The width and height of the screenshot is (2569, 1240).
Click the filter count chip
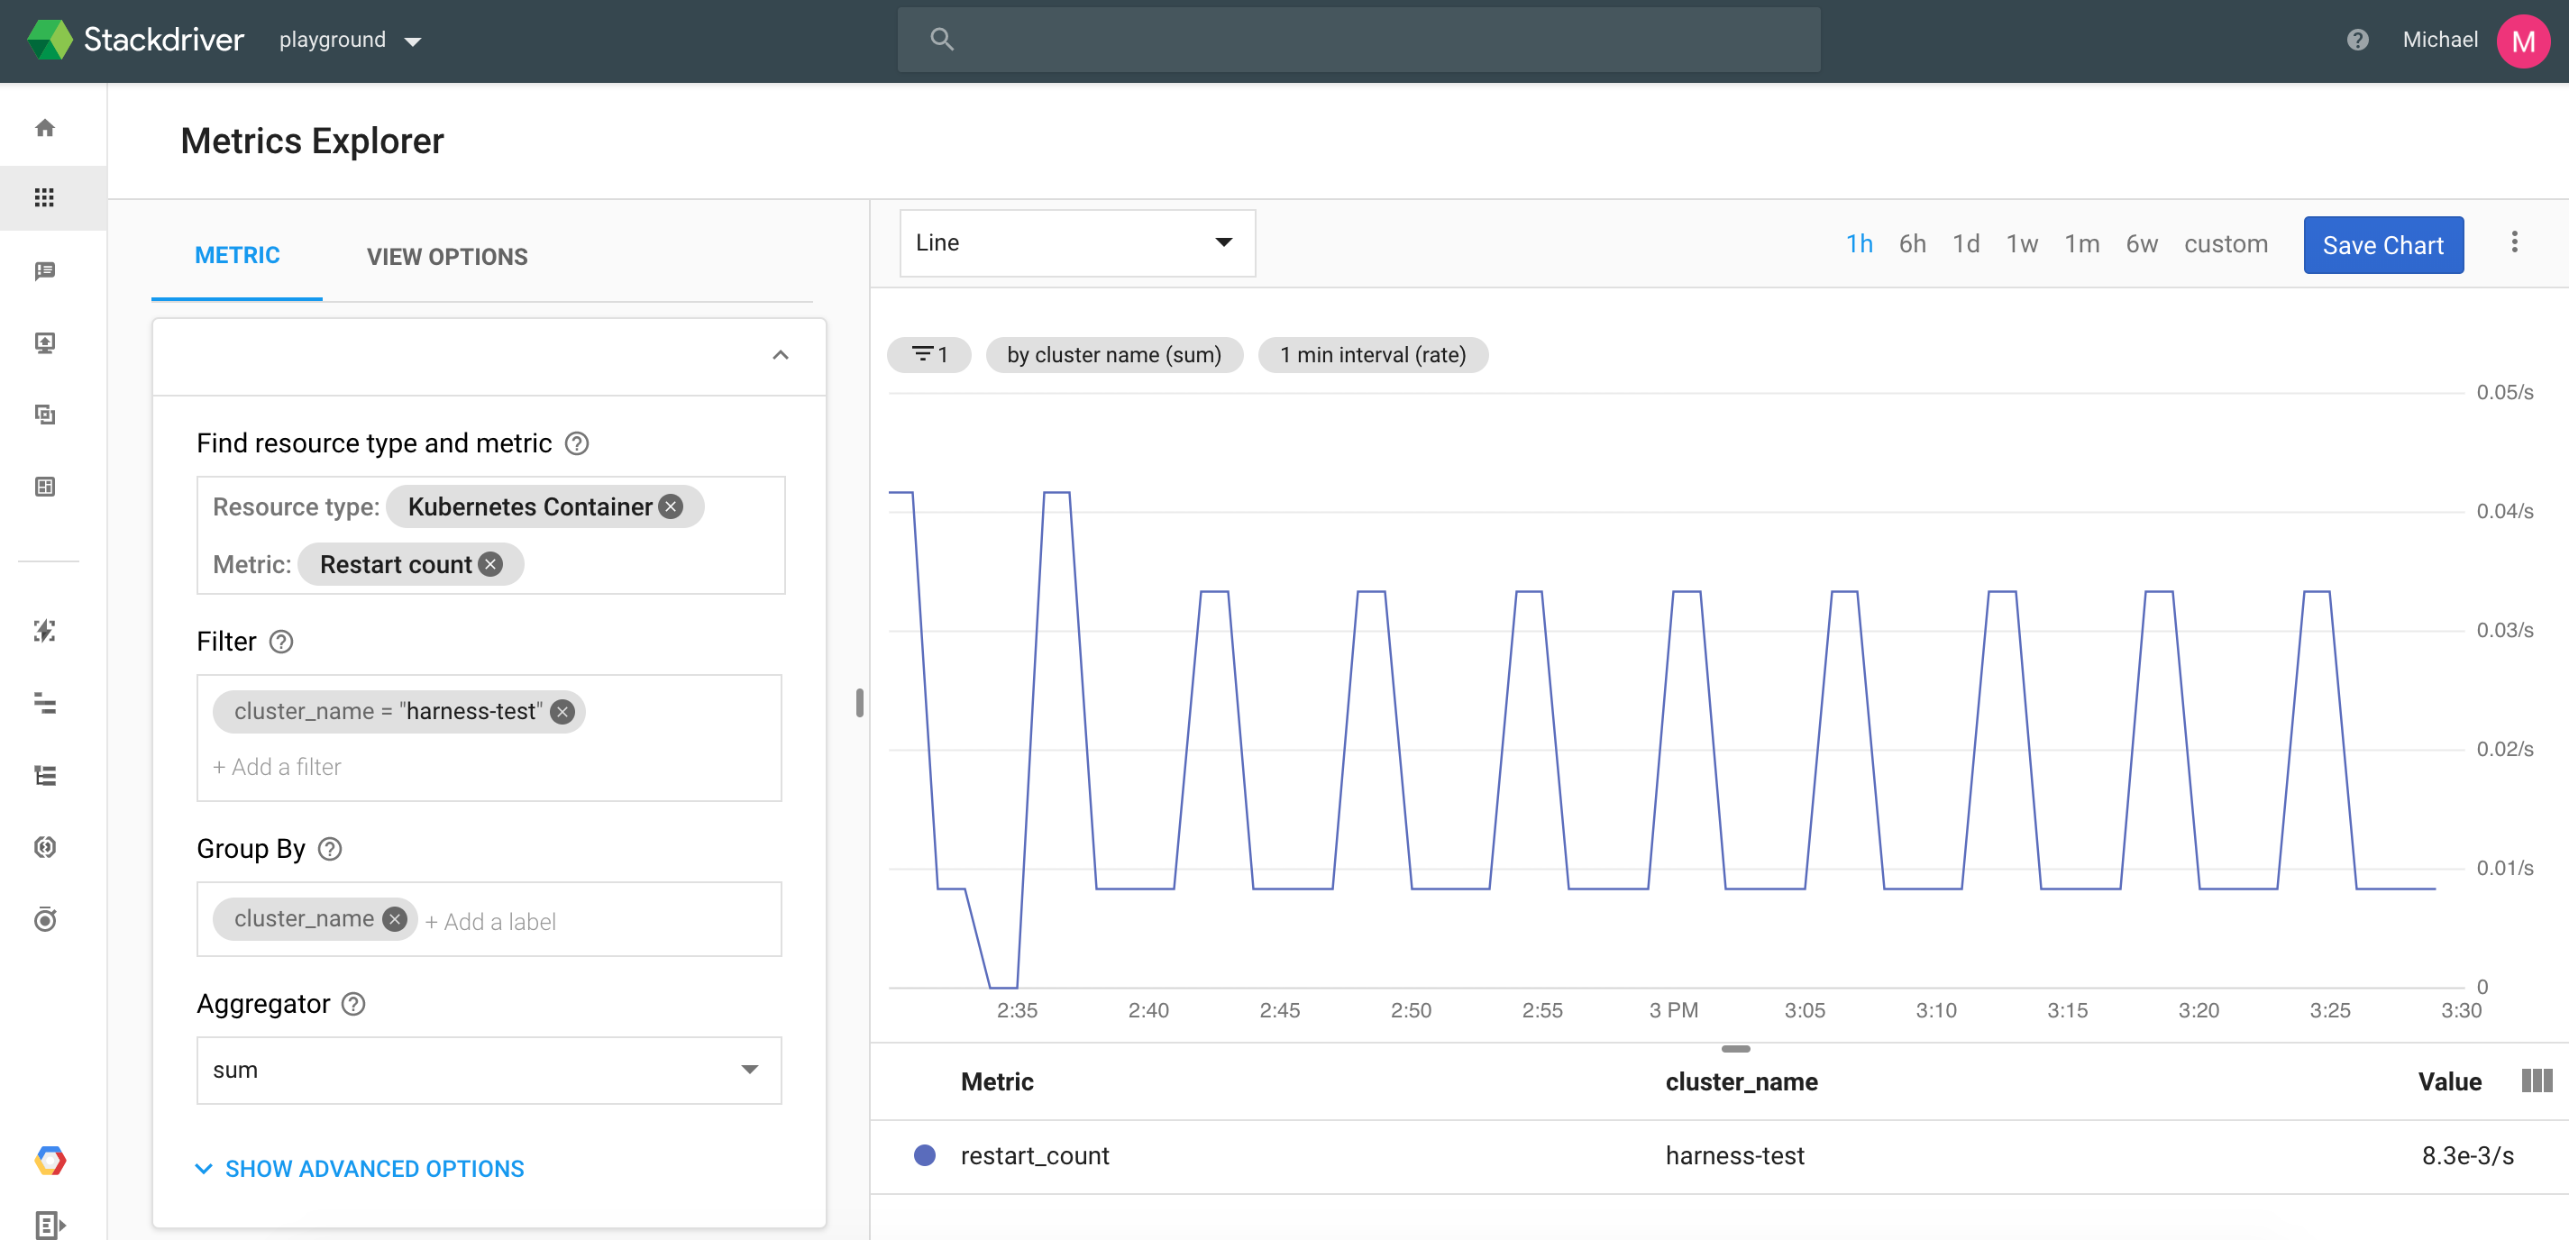pyautogui.click(x=928, y=355)
